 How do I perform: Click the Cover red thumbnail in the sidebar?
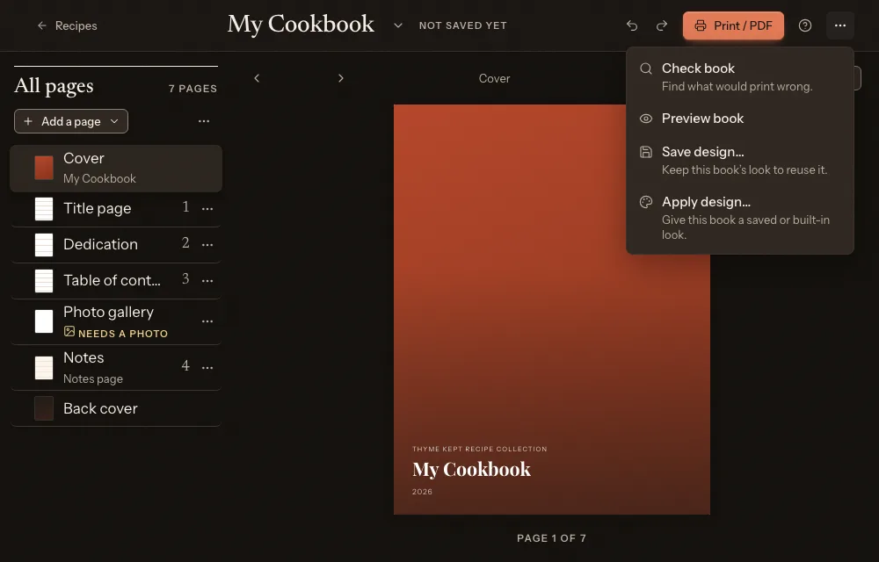click(44, 168)
